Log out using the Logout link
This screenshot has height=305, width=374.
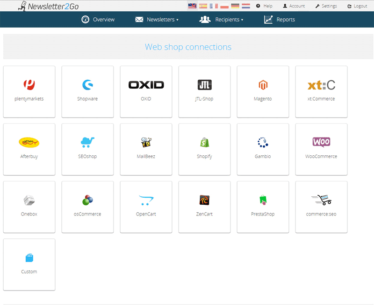357,6
